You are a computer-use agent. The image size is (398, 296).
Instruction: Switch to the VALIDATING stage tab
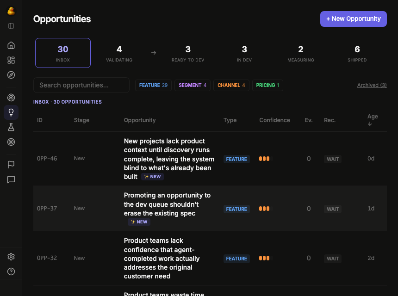[x=119, y=53]
